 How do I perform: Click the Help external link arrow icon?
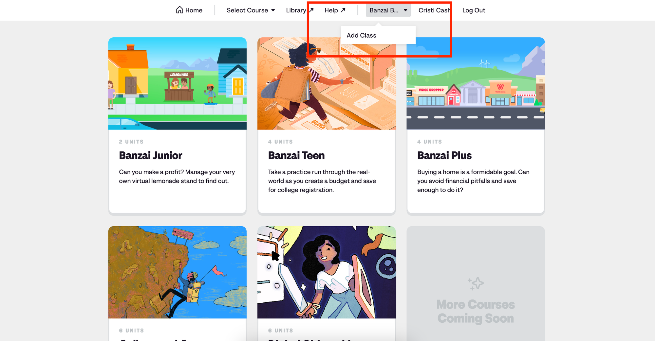click(343, 10)
